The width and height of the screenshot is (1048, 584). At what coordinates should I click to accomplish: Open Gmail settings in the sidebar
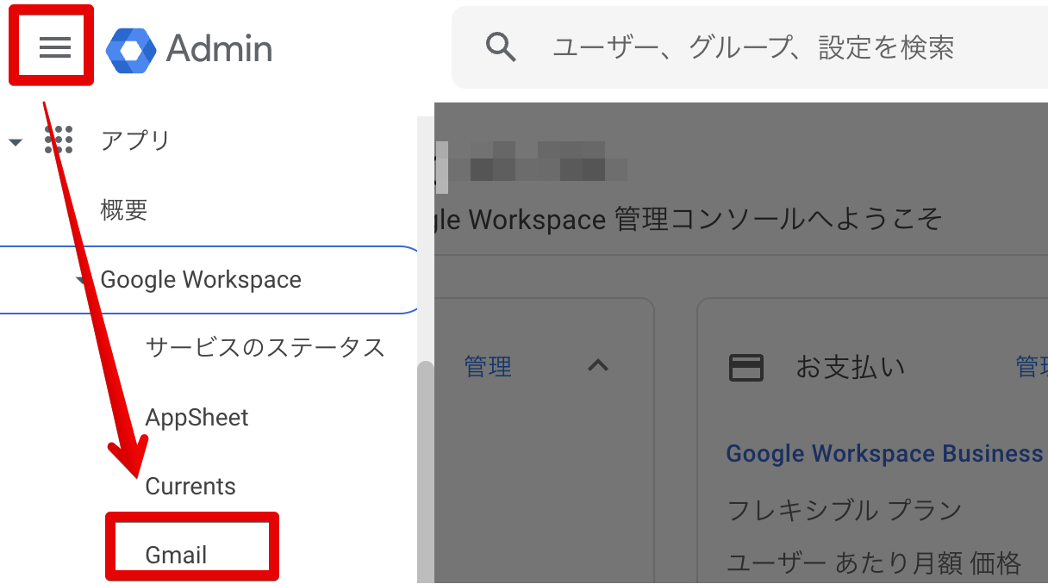point(177,556)
